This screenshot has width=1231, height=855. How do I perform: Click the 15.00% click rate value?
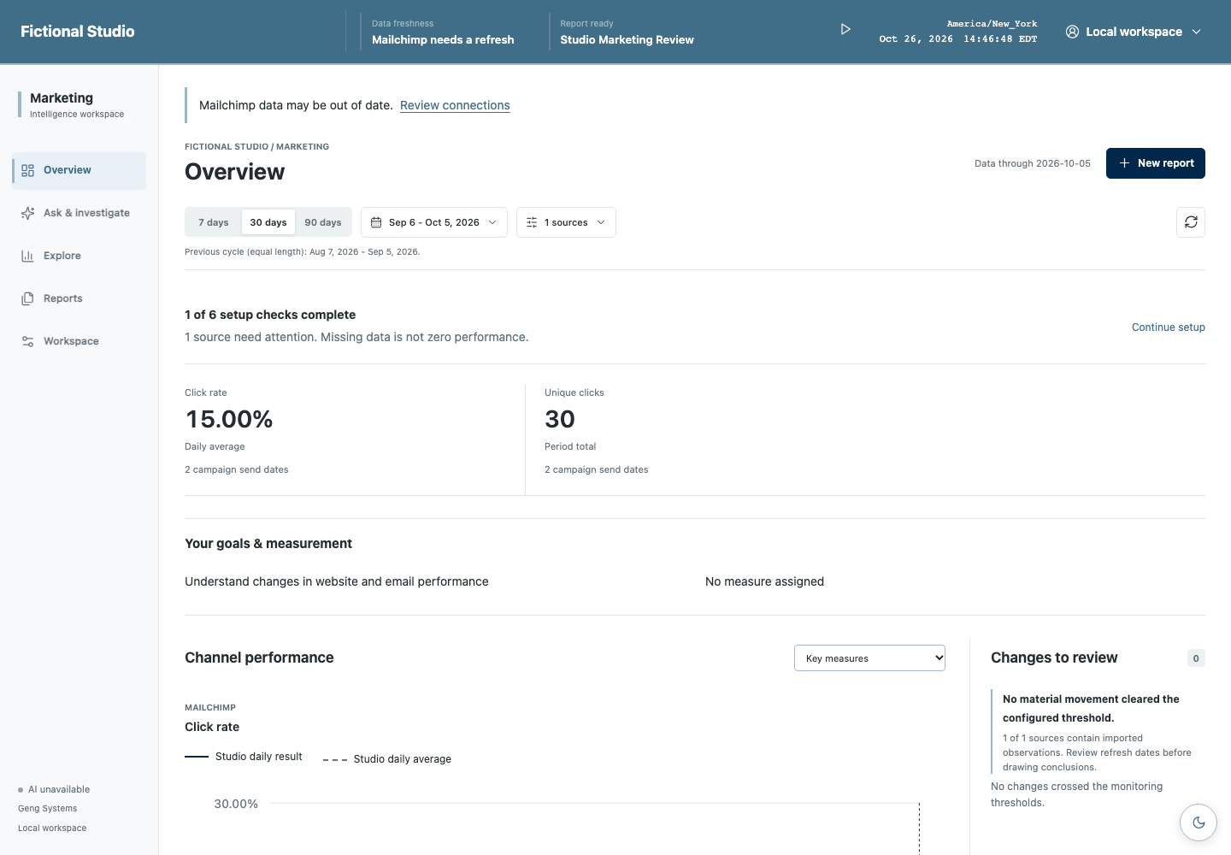[229, 420]
